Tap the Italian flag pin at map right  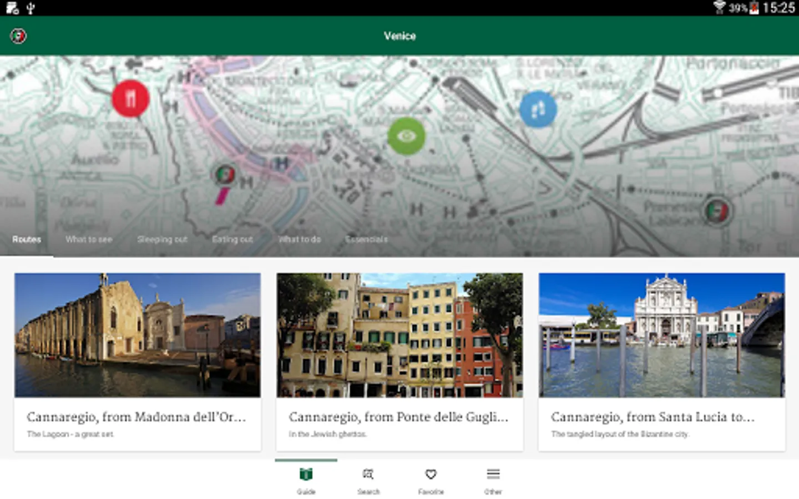point(717,211)
